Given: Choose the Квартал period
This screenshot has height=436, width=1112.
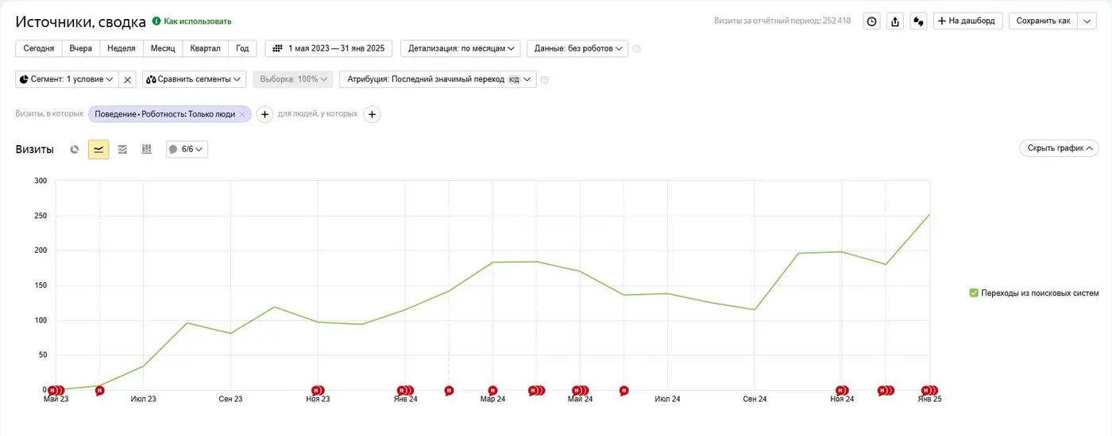Looking at the screenshot, I should [x=206, y=48].
